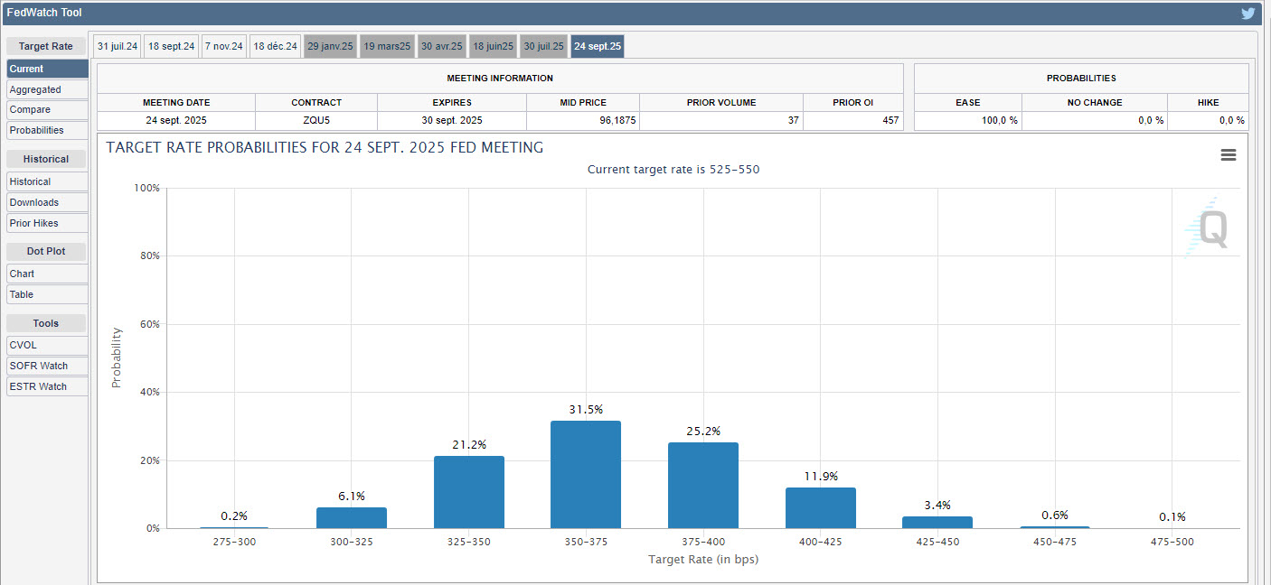Show the Prior Hikes page
The image size is (1271, 585).
pyautogui.click(x=47, y=223)
